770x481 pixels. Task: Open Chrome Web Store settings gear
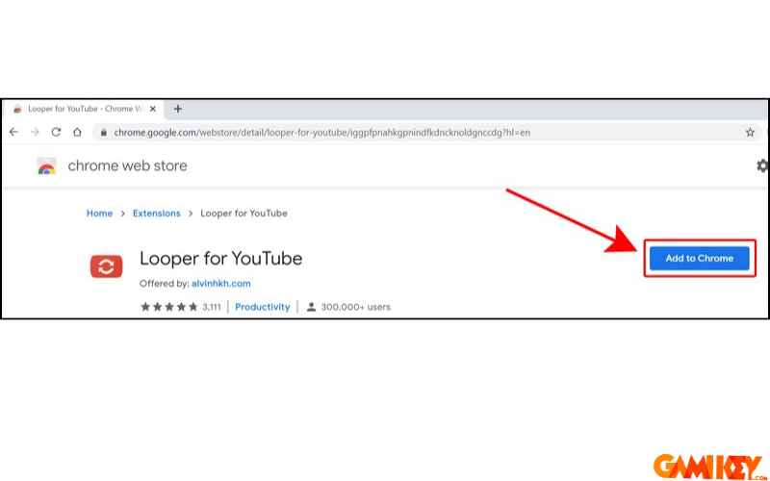763,165
